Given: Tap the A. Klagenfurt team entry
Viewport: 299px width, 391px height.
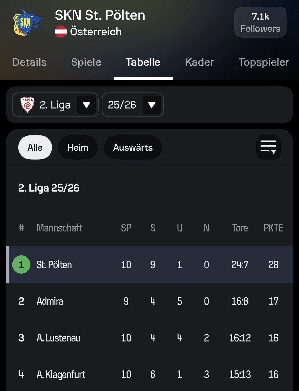Looking at the screenshot, I should tap(61, 374).
